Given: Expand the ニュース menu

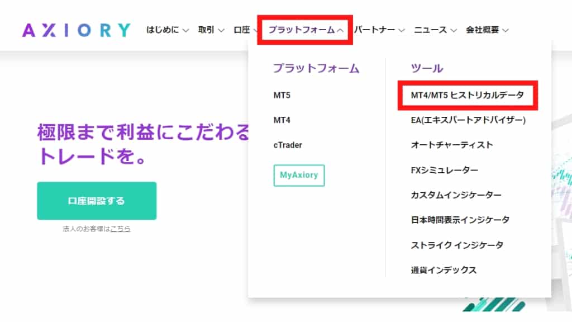Looking at the screenshot, I should [x=435, y=30].
